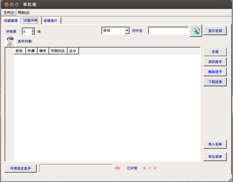Decrease the round number with the down arrow
The width and height of the screenshot is (233, 182).
(x=33, y=33)
